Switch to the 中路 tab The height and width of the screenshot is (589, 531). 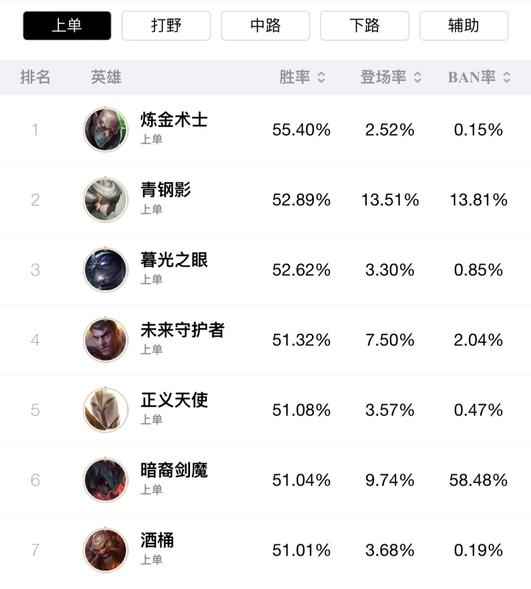265,26
